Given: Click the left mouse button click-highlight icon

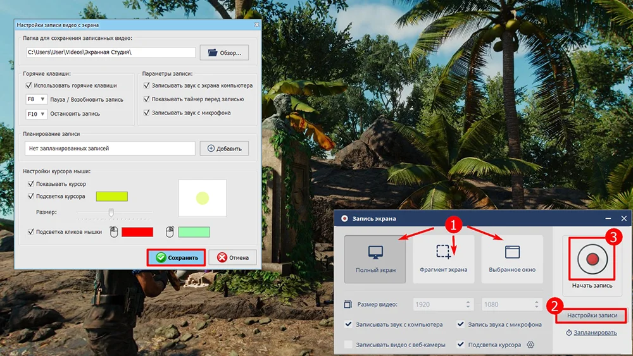Looking at the screenshot, I should [x=114, y=232].
